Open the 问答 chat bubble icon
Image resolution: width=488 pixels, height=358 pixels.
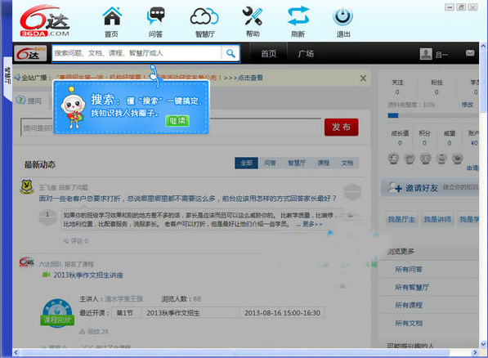point(155,16)
